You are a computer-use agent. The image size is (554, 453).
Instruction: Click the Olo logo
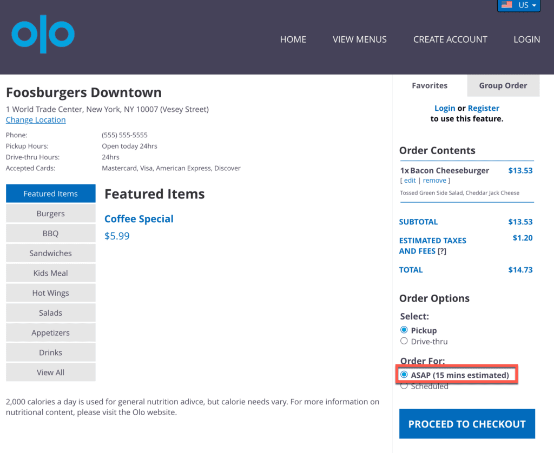coord(42,34)
